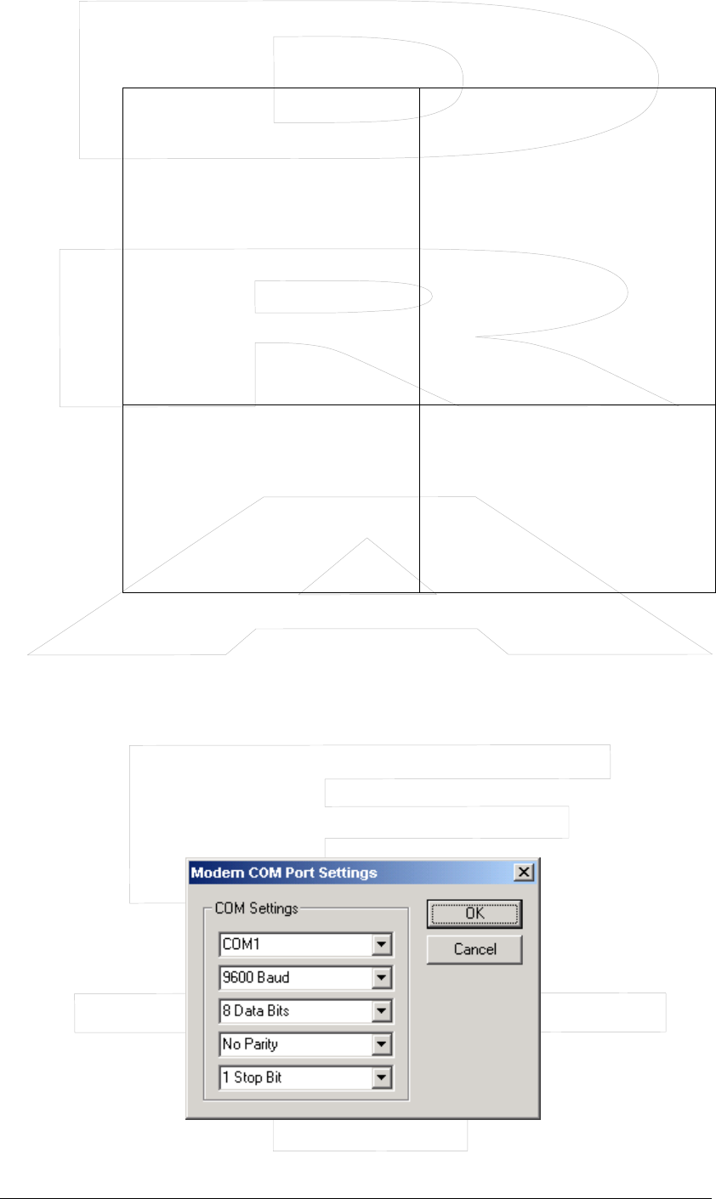
Task: Expand the 9600 Baud dropdown arrow
Action: pyautogui.click(x=383, y=978)
